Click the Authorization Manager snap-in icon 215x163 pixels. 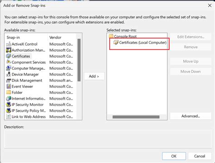(x=9, y=50)
